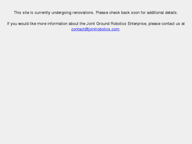Viewport: 192px width, 144px height.
Task: Click the word 'currently' in first line
Action: point(42,13)
